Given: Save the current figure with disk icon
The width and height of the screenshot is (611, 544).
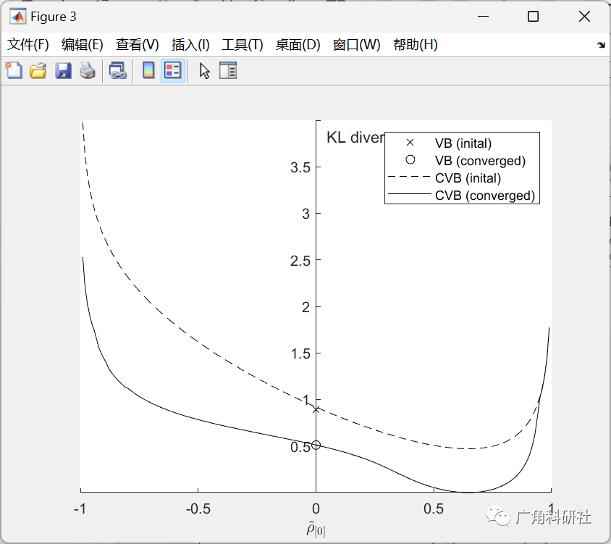Looking at the screenshot, I should [62, 70].
